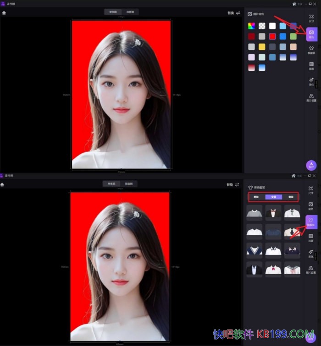Choose the transparent checkerboard background swatch

coord(262,26)
